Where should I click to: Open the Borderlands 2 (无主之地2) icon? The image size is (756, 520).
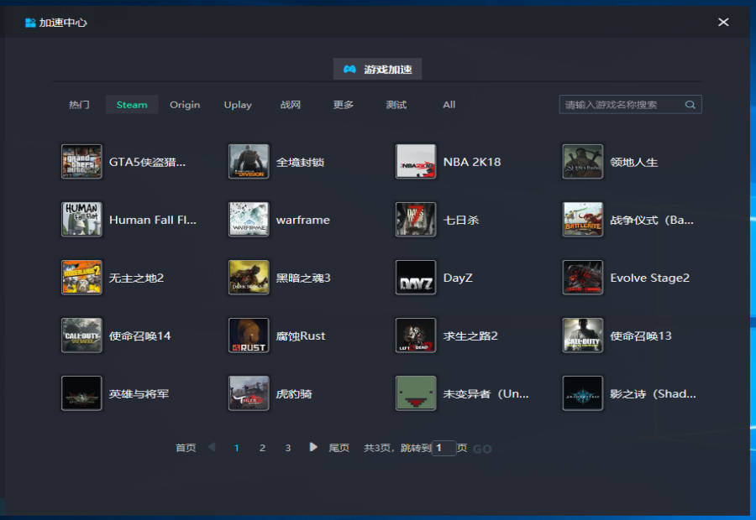[x=81, y=278]
